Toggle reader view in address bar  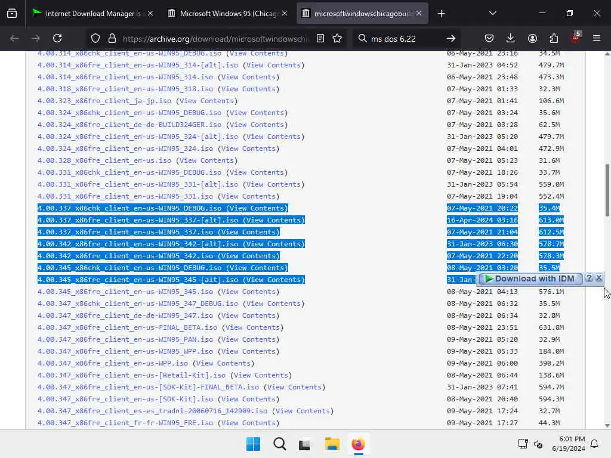pyautogui.click(x=320, y=38)
